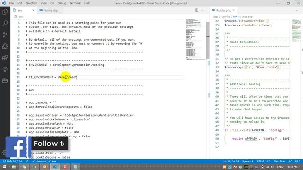Change file encoding UTF-8

pos(260,161)
